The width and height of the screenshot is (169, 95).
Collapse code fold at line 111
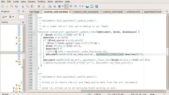(x=34, y=32)
